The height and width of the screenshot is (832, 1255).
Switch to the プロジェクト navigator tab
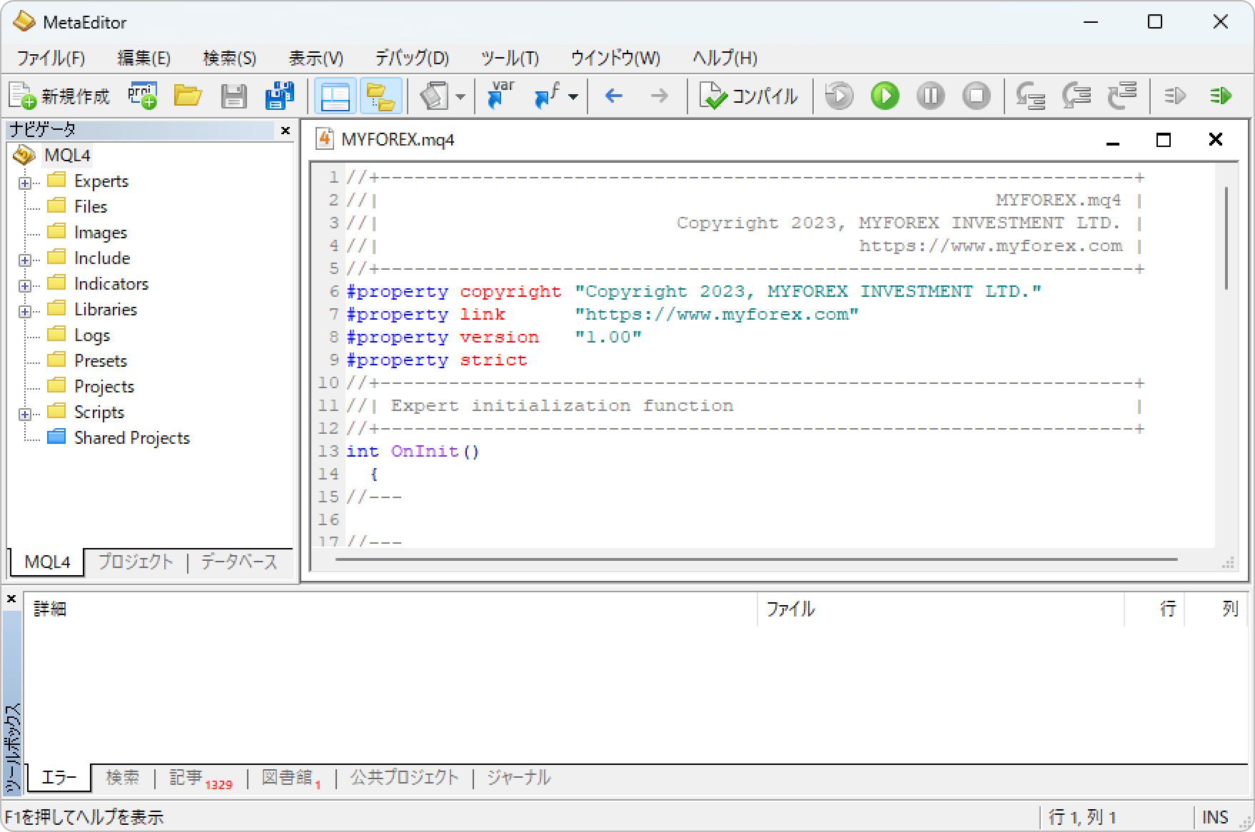tap(136, 562)
